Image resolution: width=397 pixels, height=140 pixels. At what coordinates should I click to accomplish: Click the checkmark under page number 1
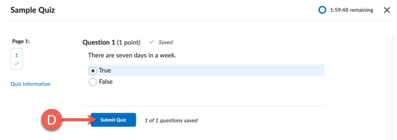coord(16,64)
